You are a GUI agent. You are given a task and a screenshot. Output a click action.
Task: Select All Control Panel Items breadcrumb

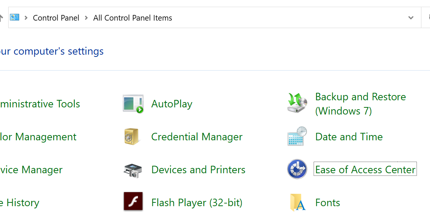click(132, 18)
